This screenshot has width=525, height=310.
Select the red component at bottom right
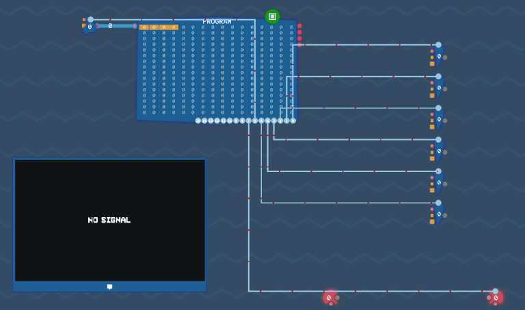coord(496,298)
